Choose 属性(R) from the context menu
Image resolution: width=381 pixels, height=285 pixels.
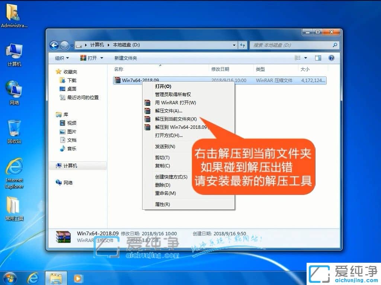click(x=162, y=204)
